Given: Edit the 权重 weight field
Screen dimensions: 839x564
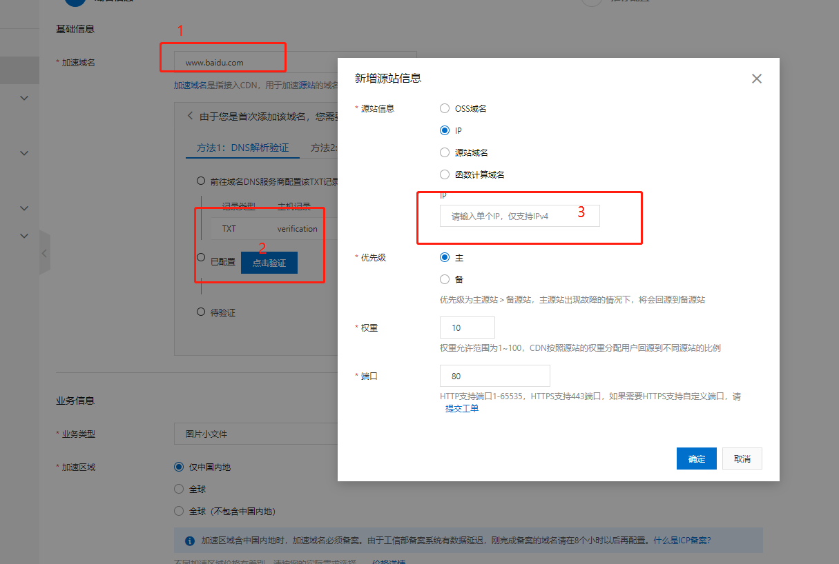Looking at the screenshot, I should pos(467,328).
